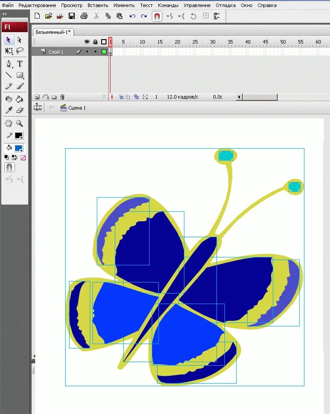330x414 pixels.
Task: Click the Print icon
Action: tap(84, 16)
